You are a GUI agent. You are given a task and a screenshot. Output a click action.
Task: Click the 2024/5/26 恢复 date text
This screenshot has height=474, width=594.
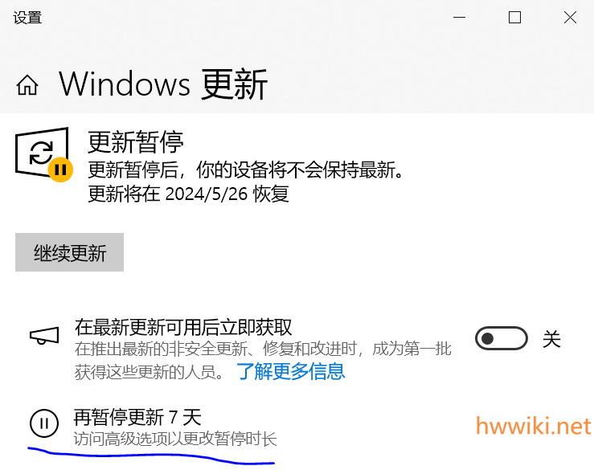pyautogui.click(x=227, y=194)
